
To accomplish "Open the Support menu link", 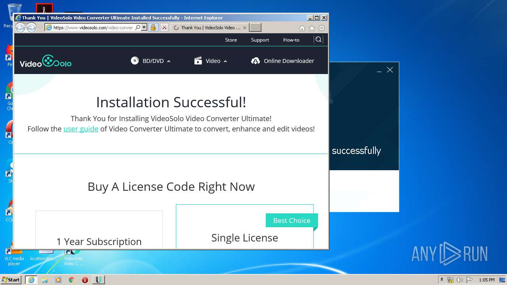I will click(260, 40).
